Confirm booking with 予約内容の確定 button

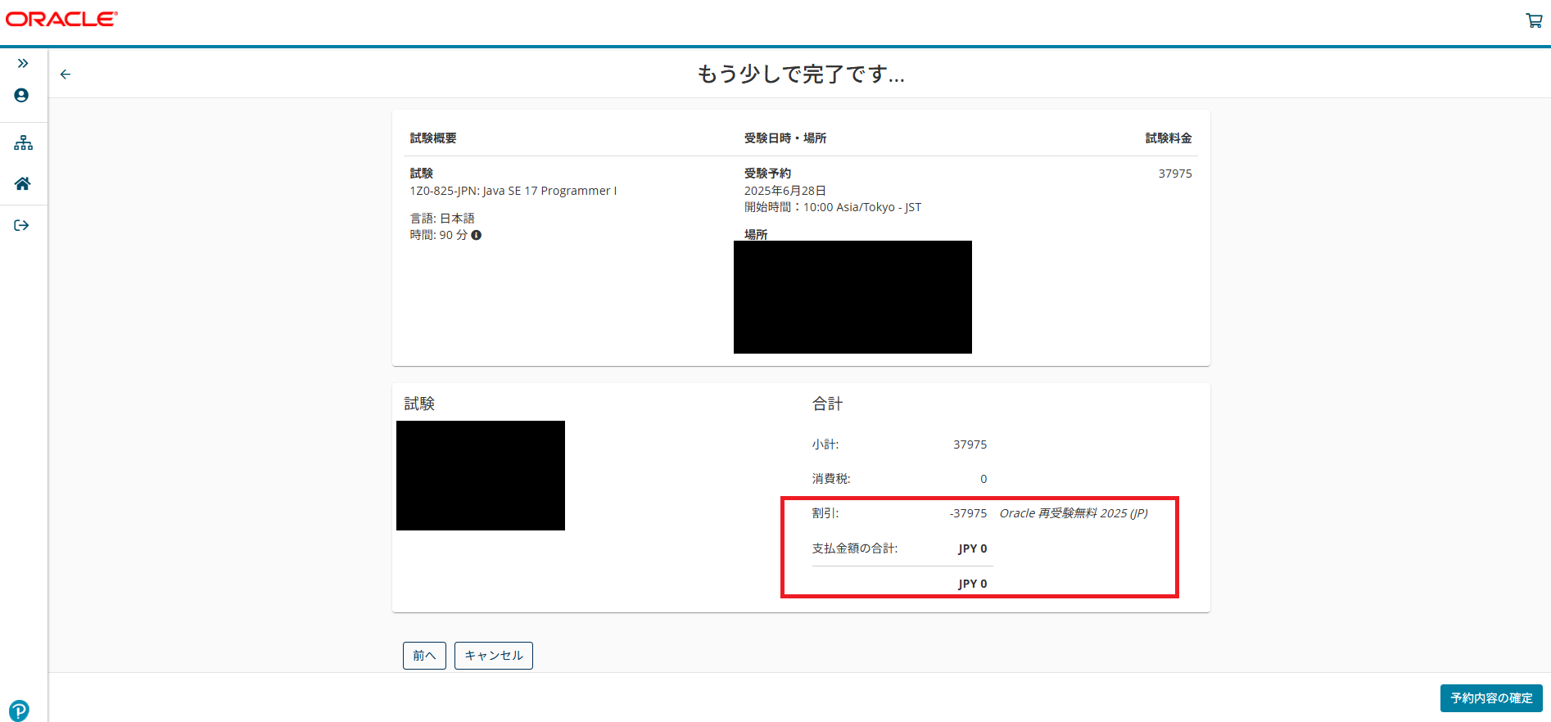click(x=1491, y=698)
